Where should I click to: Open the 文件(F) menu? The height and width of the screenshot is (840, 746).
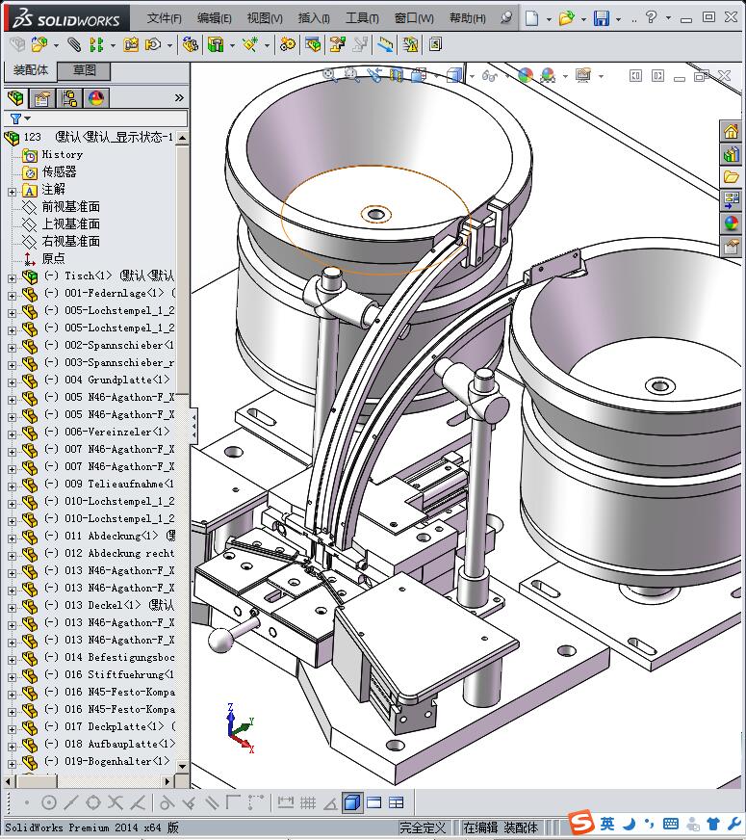point(165,18)
